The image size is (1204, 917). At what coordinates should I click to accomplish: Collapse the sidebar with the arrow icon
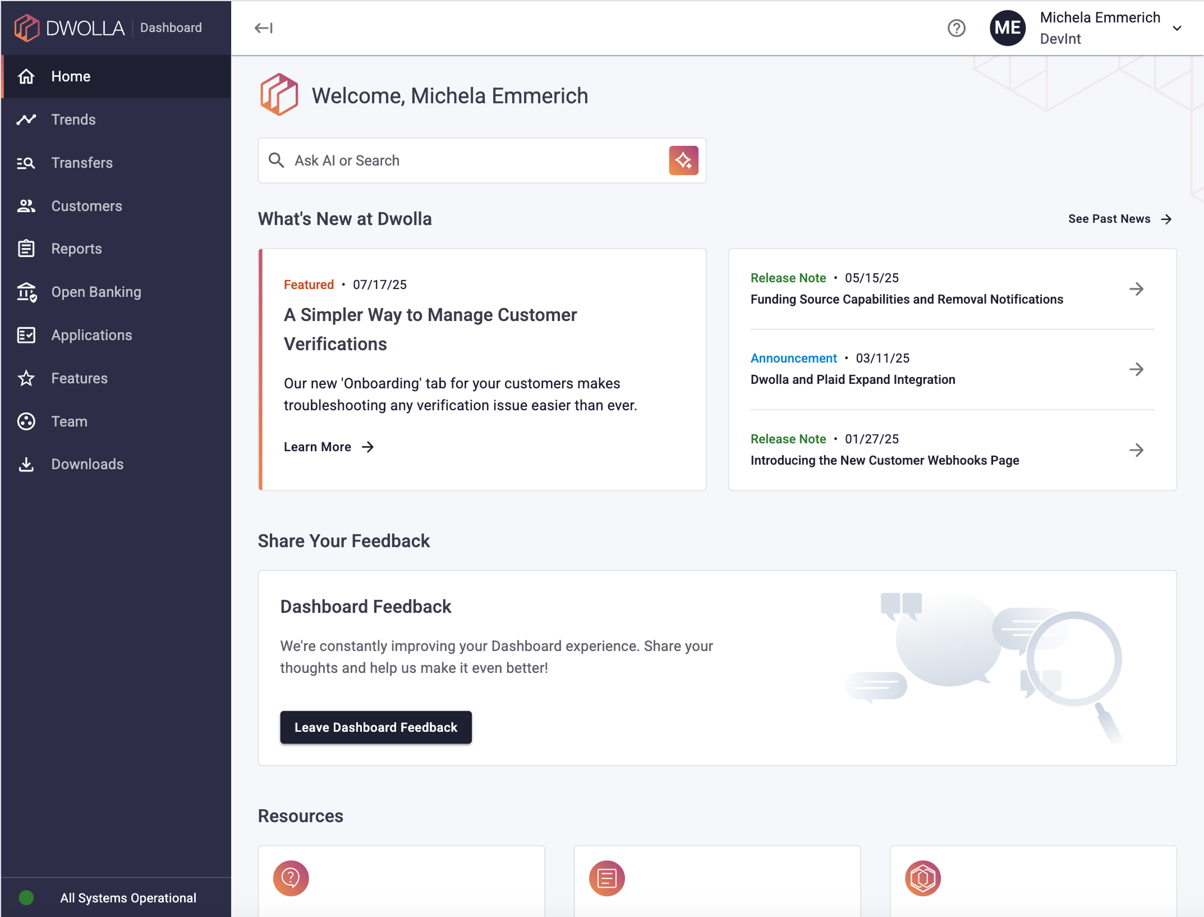263,28
